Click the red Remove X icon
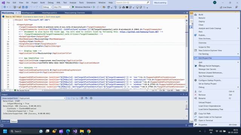This screenshot has height=135, width=241. point(195,95)
